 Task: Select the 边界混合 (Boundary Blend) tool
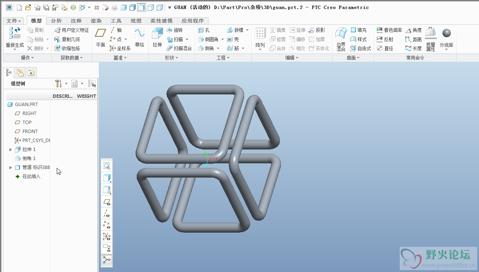(x=341, y=39)
